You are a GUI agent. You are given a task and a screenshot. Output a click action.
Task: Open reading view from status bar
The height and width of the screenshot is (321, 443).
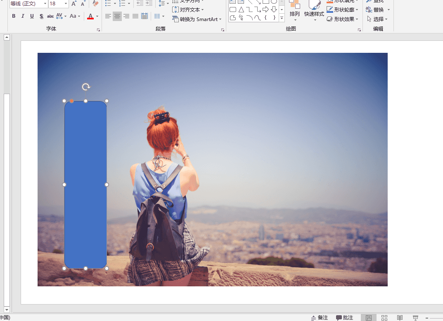(x=400, y=318)
